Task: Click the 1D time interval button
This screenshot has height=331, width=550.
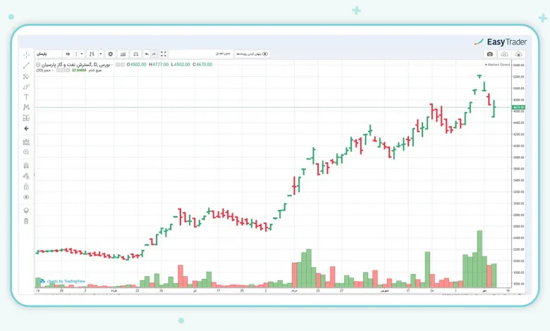Action: pyautogui.click(x=68, y=54)
